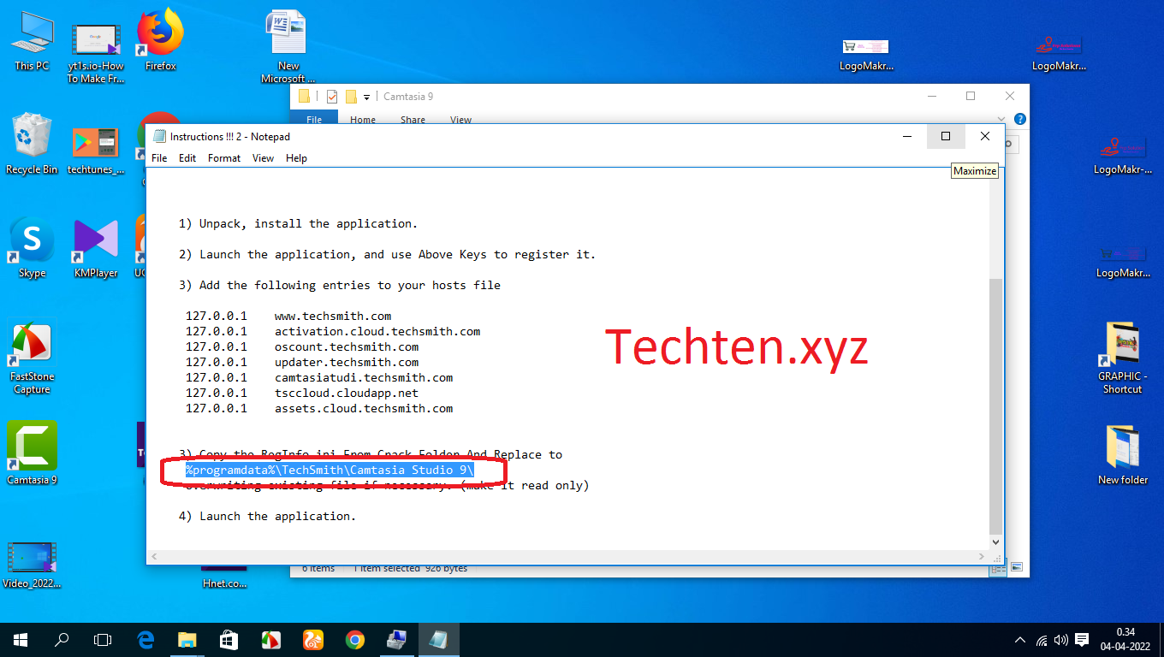Open the This PC desktop icon
This screenshot has width=1164, height=657.
coord(32,41)
